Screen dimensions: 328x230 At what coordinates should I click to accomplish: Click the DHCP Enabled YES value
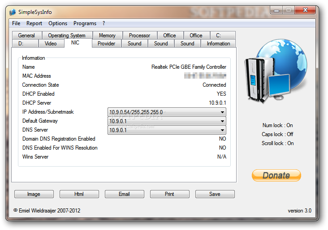click(221, 94)
